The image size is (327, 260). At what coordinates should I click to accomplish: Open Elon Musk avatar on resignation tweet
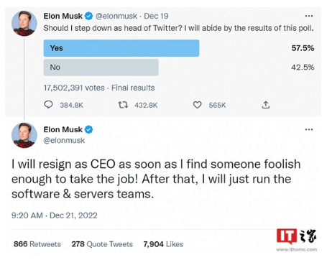coord(24,135)
